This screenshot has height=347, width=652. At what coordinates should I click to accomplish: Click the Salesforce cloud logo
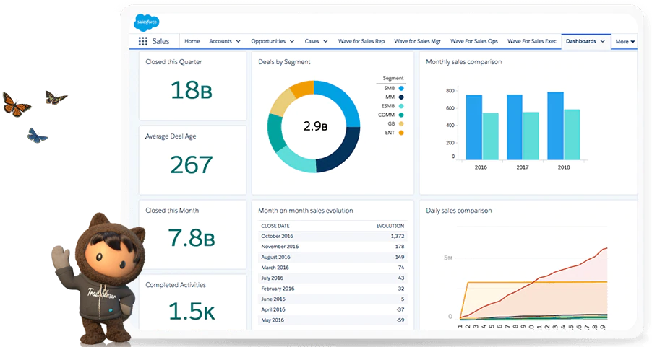coord(146,22)
